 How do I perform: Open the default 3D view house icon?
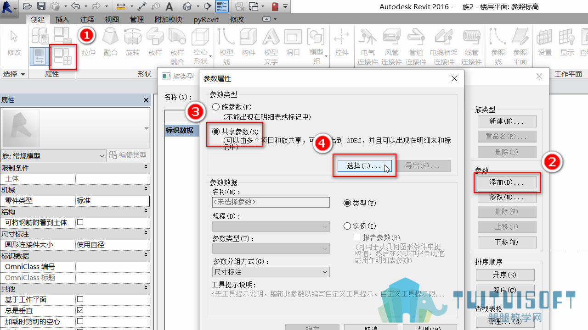point(187,6)
